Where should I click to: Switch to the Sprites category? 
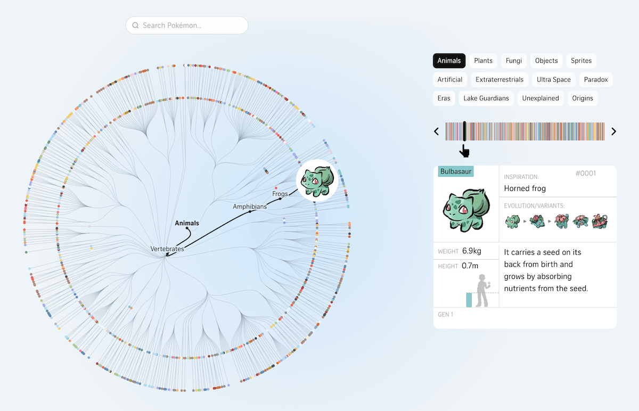(581, 60)
